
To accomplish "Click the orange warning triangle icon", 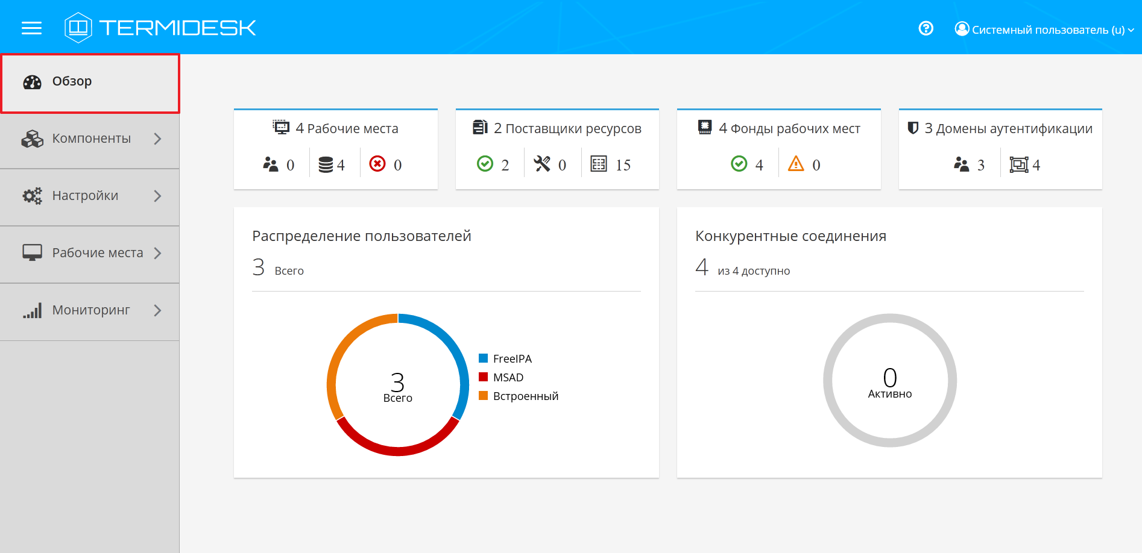I will pos(796,164).
